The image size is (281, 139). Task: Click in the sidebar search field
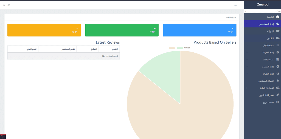[x=262, y=11]
